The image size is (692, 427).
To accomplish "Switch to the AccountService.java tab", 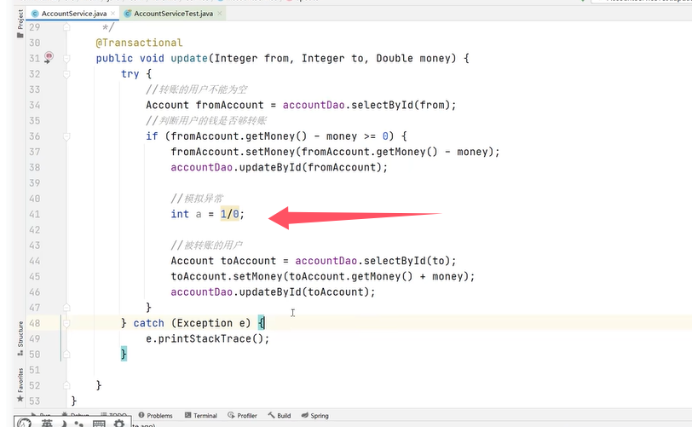I will click(73, 14).
